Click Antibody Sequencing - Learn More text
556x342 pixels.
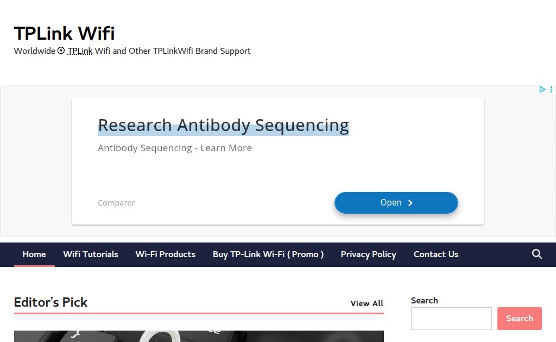coord(175,148)
